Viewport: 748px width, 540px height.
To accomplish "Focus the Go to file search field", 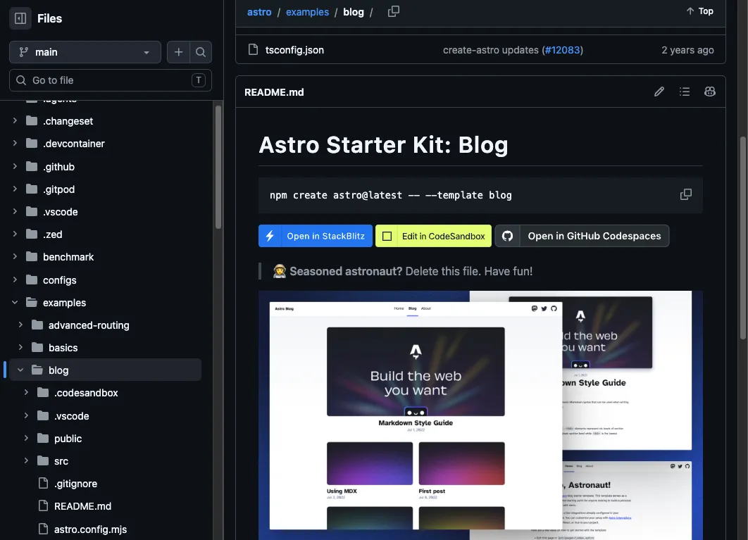I will (x=110, y=80).
